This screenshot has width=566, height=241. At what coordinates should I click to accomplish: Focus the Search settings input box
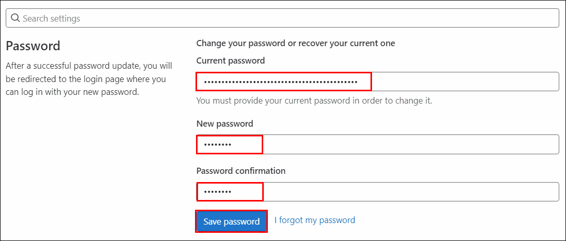point(282,18)
